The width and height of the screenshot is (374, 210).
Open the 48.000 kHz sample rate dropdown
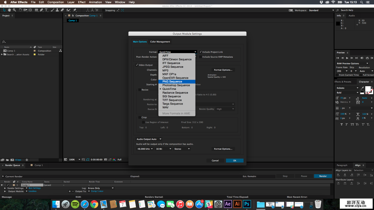pyautogui.click(x=145, y=149)
